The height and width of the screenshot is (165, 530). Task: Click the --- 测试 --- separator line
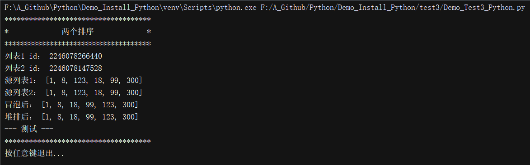29,129
